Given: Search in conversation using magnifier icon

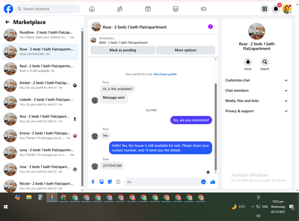Looking at the screenshot, I should coord(265,62).
